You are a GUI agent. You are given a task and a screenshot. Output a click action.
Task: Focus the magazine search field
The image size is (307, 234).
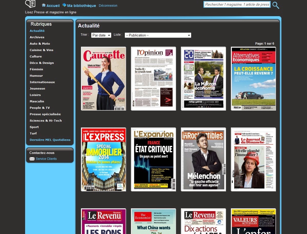237,5
